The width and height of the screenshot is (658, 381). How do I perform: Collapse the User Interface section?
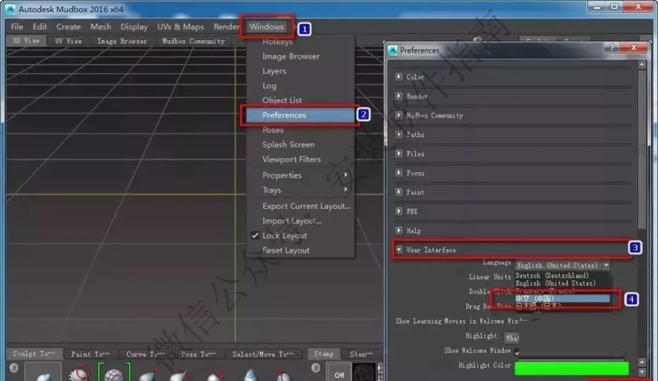point(398,250)
